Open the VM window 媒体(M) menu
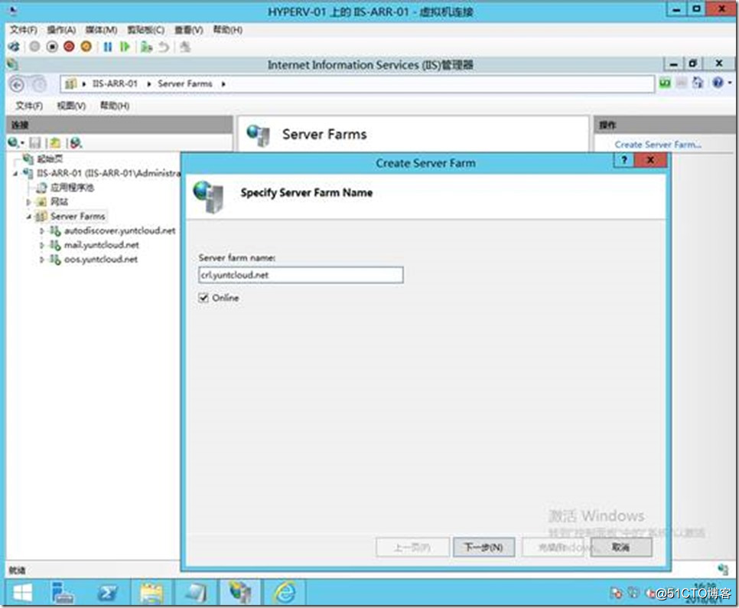The height and width of the screenshot is (608, 739). pyautogui.click(x=101, y=30)
